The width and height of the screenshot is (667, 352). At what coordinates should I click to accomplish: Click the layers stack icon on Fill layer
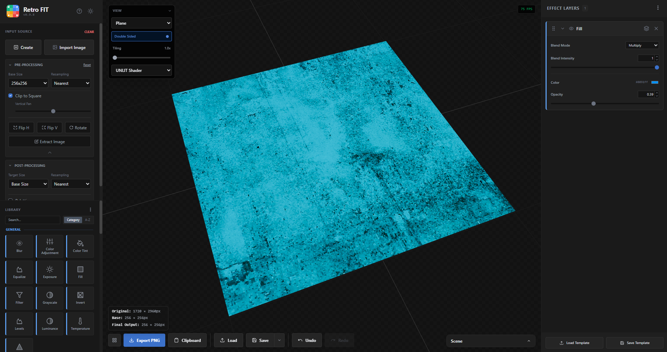[x=646, y=28]
